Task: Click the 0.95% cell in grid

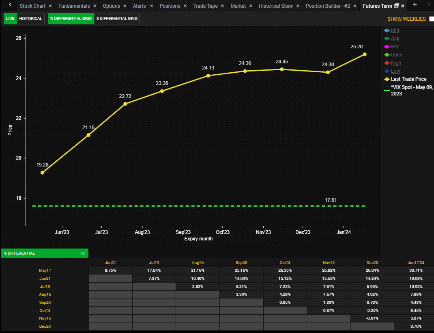Action: click(285, 303)
